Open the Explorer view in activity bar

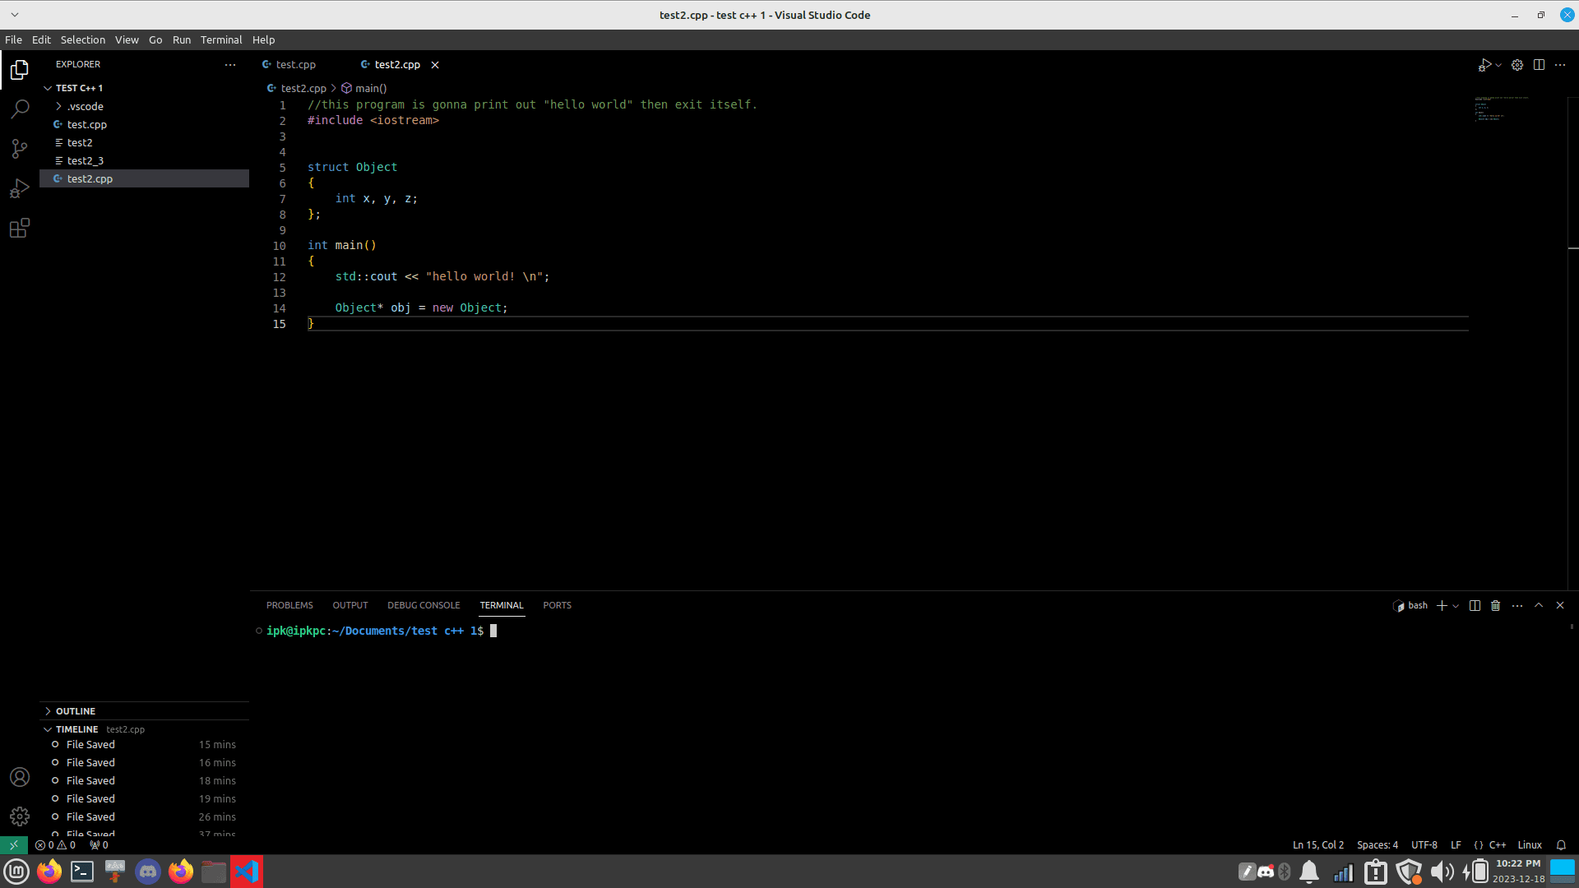(20, 70)
